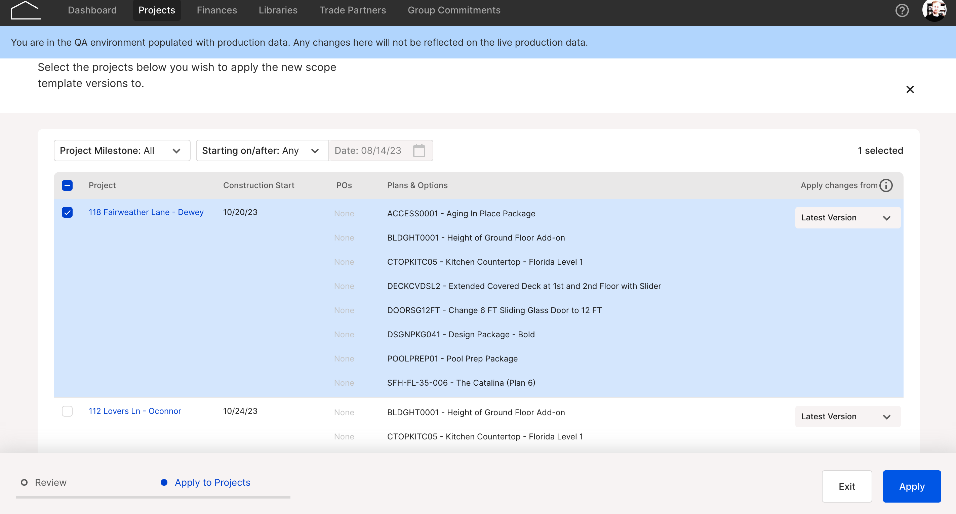
Task: Click the Exit button
Action: pos(846,486)
